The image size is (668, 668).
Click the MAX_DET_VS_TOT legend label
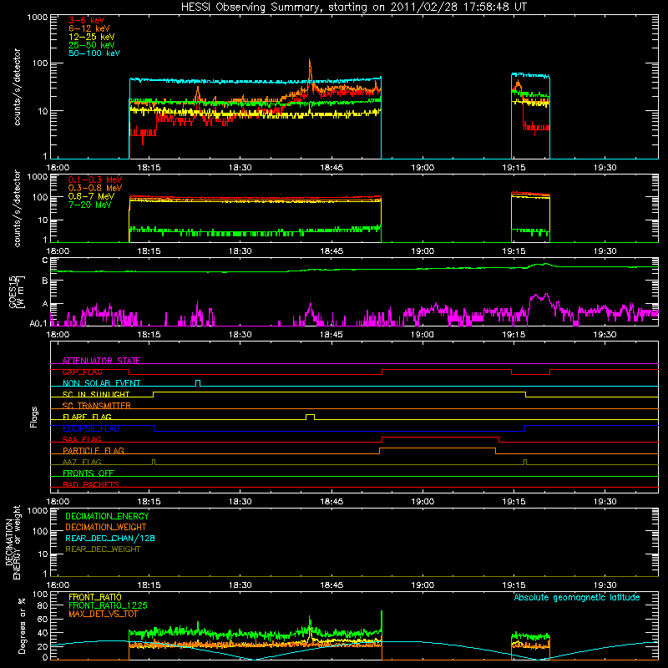104,614
